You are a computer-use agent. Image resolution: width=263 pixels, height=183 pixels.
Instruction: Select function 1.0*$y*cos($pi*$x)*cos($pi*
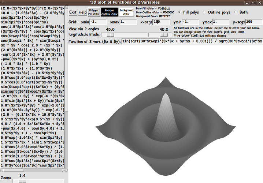pos(32,165)
